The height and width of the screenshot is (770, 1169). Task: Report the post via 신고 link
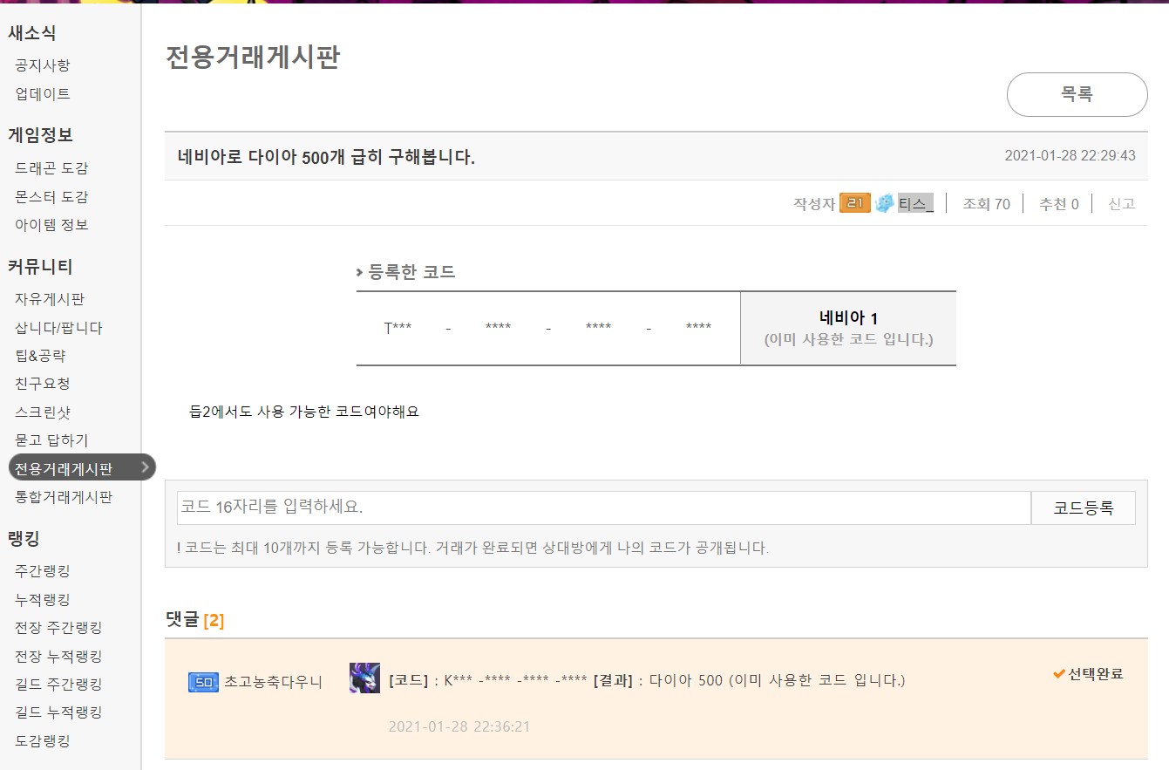tap(1121, 204)
